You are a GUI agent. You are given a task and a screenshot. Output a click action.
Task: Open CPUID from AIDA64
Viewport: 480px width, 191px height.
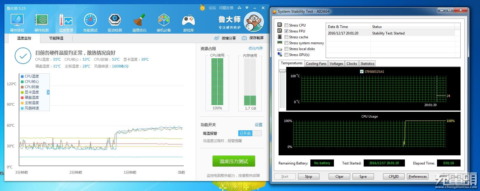pyautogui.click(x=393, y=177)
